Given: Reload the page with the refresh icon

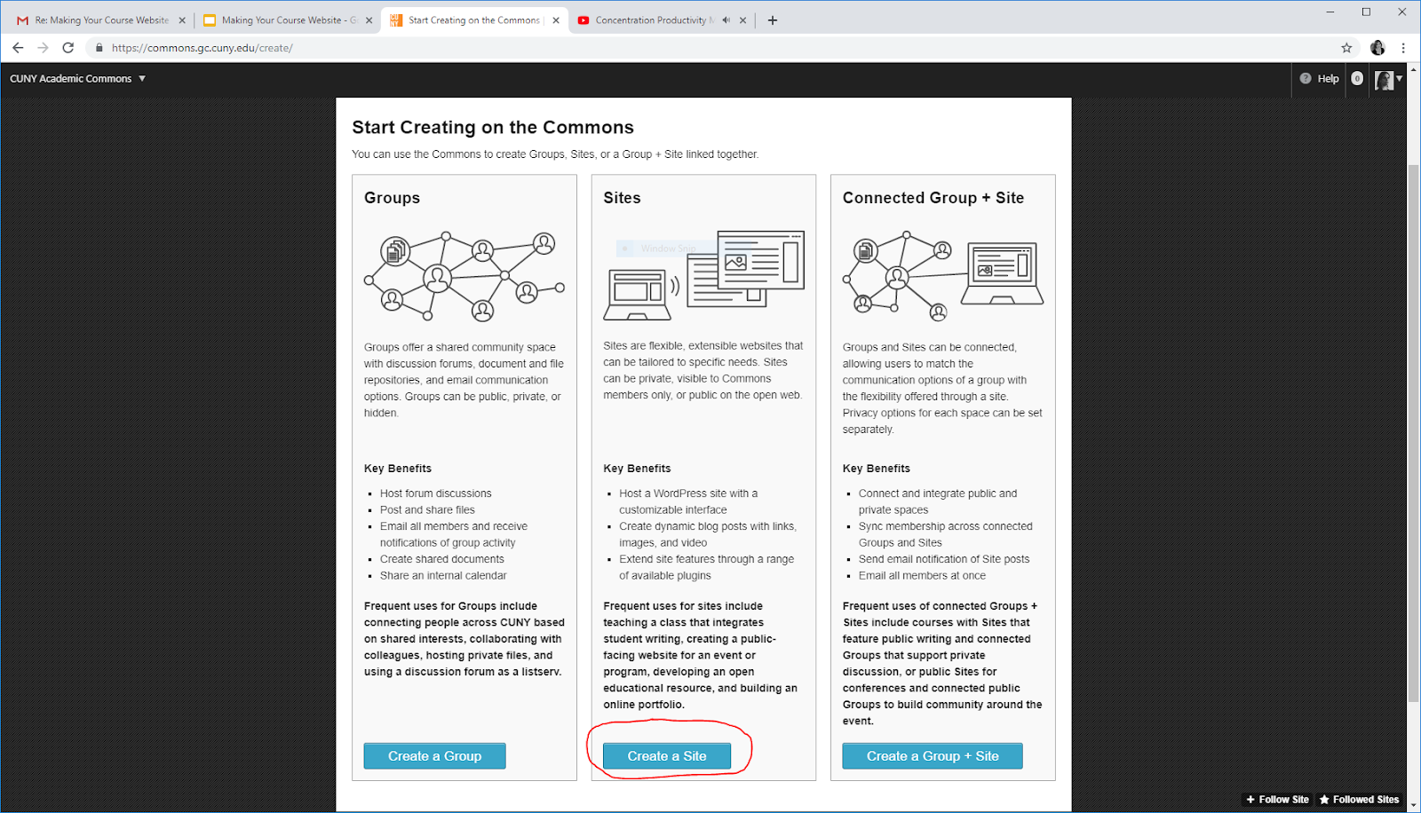Looking at the screenshot, I should click(x=67, y=48).
